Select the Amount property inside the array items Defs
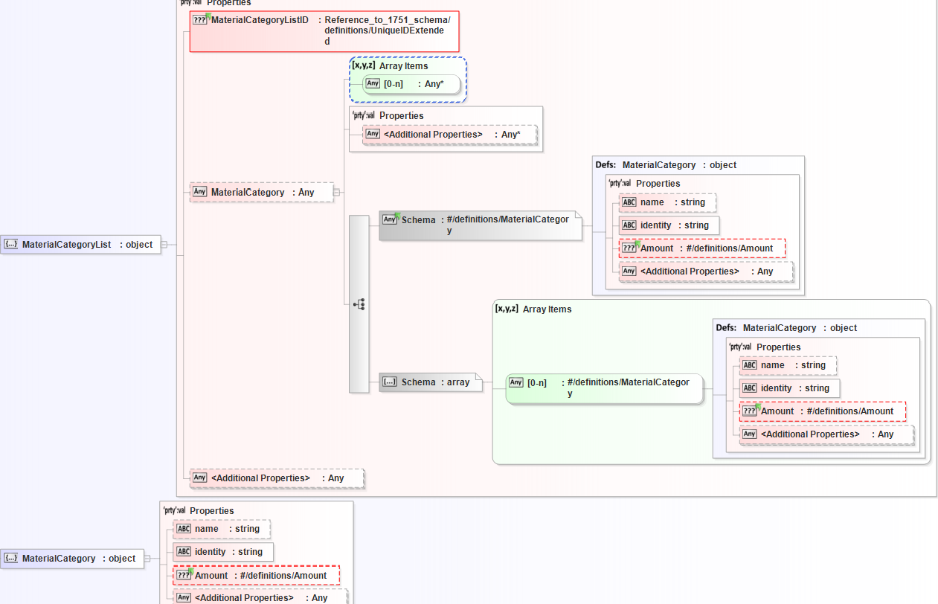Image resolution: width=938 pixels, height=604 pixels. coord(826,411)
